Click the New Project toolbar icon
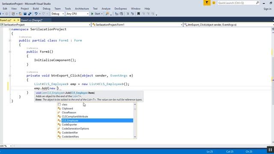Image resolution: width=274 pixels, height=154 pixels. pos(13,14)
